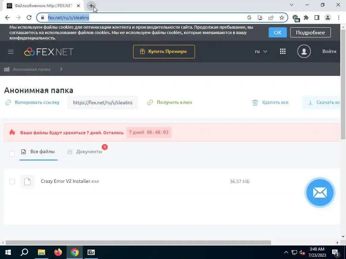Expand the breadcrumb chevron arrow
Viewport: 346px width, 259px height.
[x=61, y=69]
